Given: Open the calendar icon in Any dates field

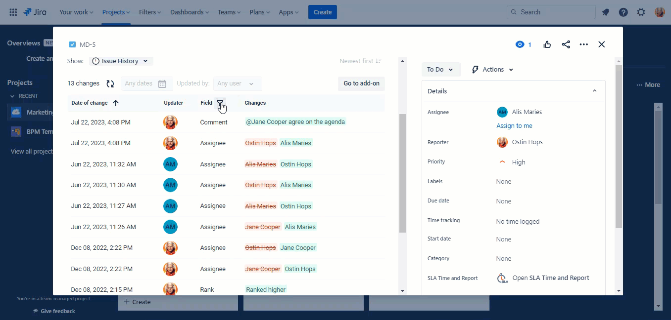Looking at the screenshot, I should pyautogui.click(x=162, y=84).
